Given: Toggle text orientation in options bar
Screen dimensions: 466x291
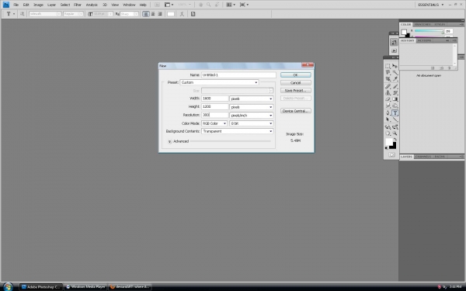Looking at the screenshot, I should (22, 14).
